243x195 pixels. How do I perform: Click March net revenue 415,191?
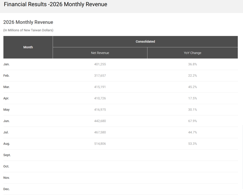pos(100,87)
